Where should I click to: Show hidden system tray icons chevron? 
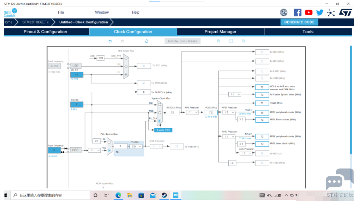point(286,195)
